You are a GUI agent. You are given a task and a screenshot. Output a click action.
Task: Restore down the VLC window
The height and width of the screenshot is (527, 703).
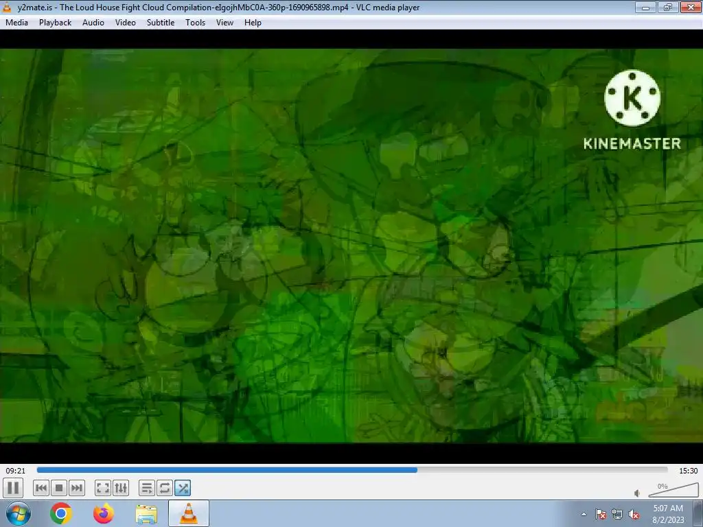[x=667, y=7]
